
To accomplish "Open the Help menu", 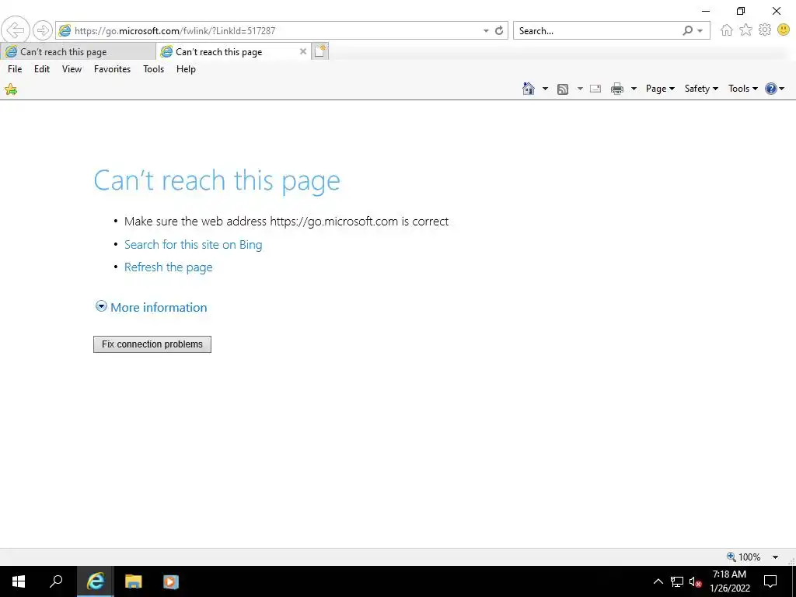I will pyautogui.click(x=186, y=69).
